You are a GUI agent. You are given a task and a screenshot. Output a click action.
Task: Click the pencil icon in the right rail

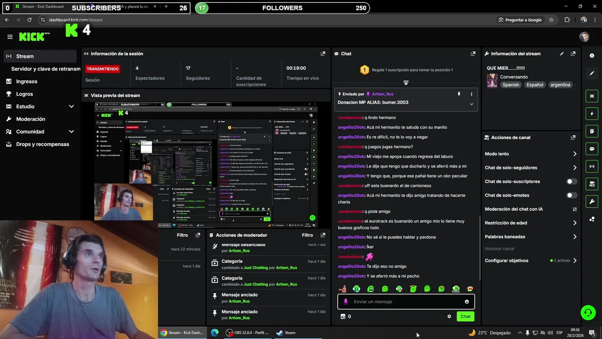[592, 73]
